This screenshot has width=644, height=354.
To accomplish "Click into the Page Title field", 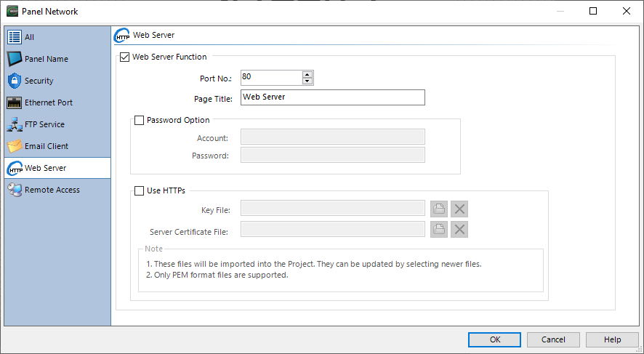I will pyautogui.click(x=332, y=97).
